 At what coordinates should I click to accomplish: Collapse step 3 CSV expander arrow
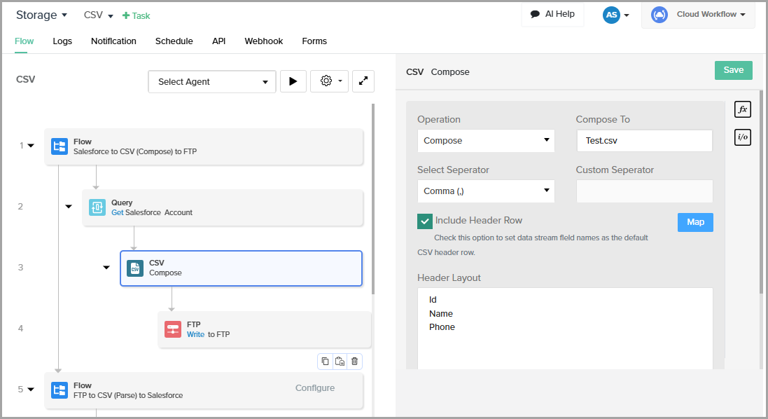[x=106, y=267]
